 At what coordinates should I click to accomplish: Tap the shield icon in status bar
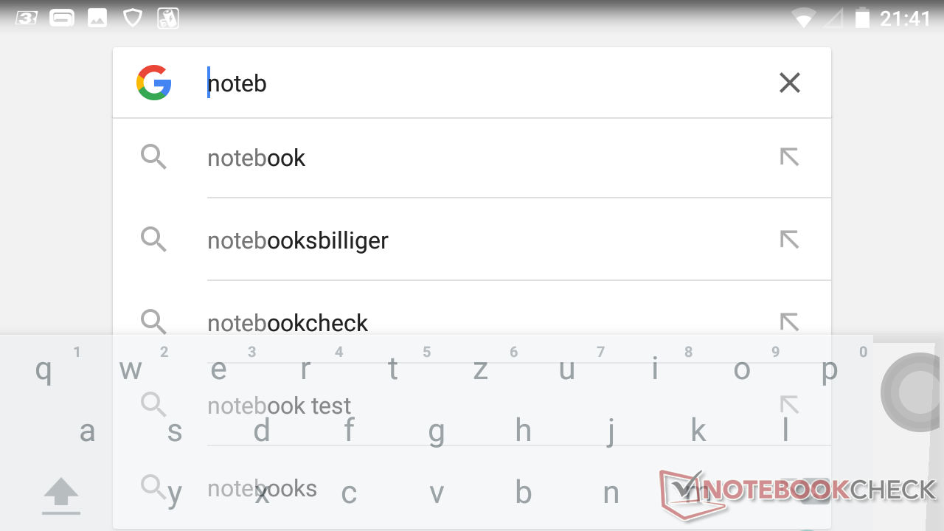click(133, 18)
